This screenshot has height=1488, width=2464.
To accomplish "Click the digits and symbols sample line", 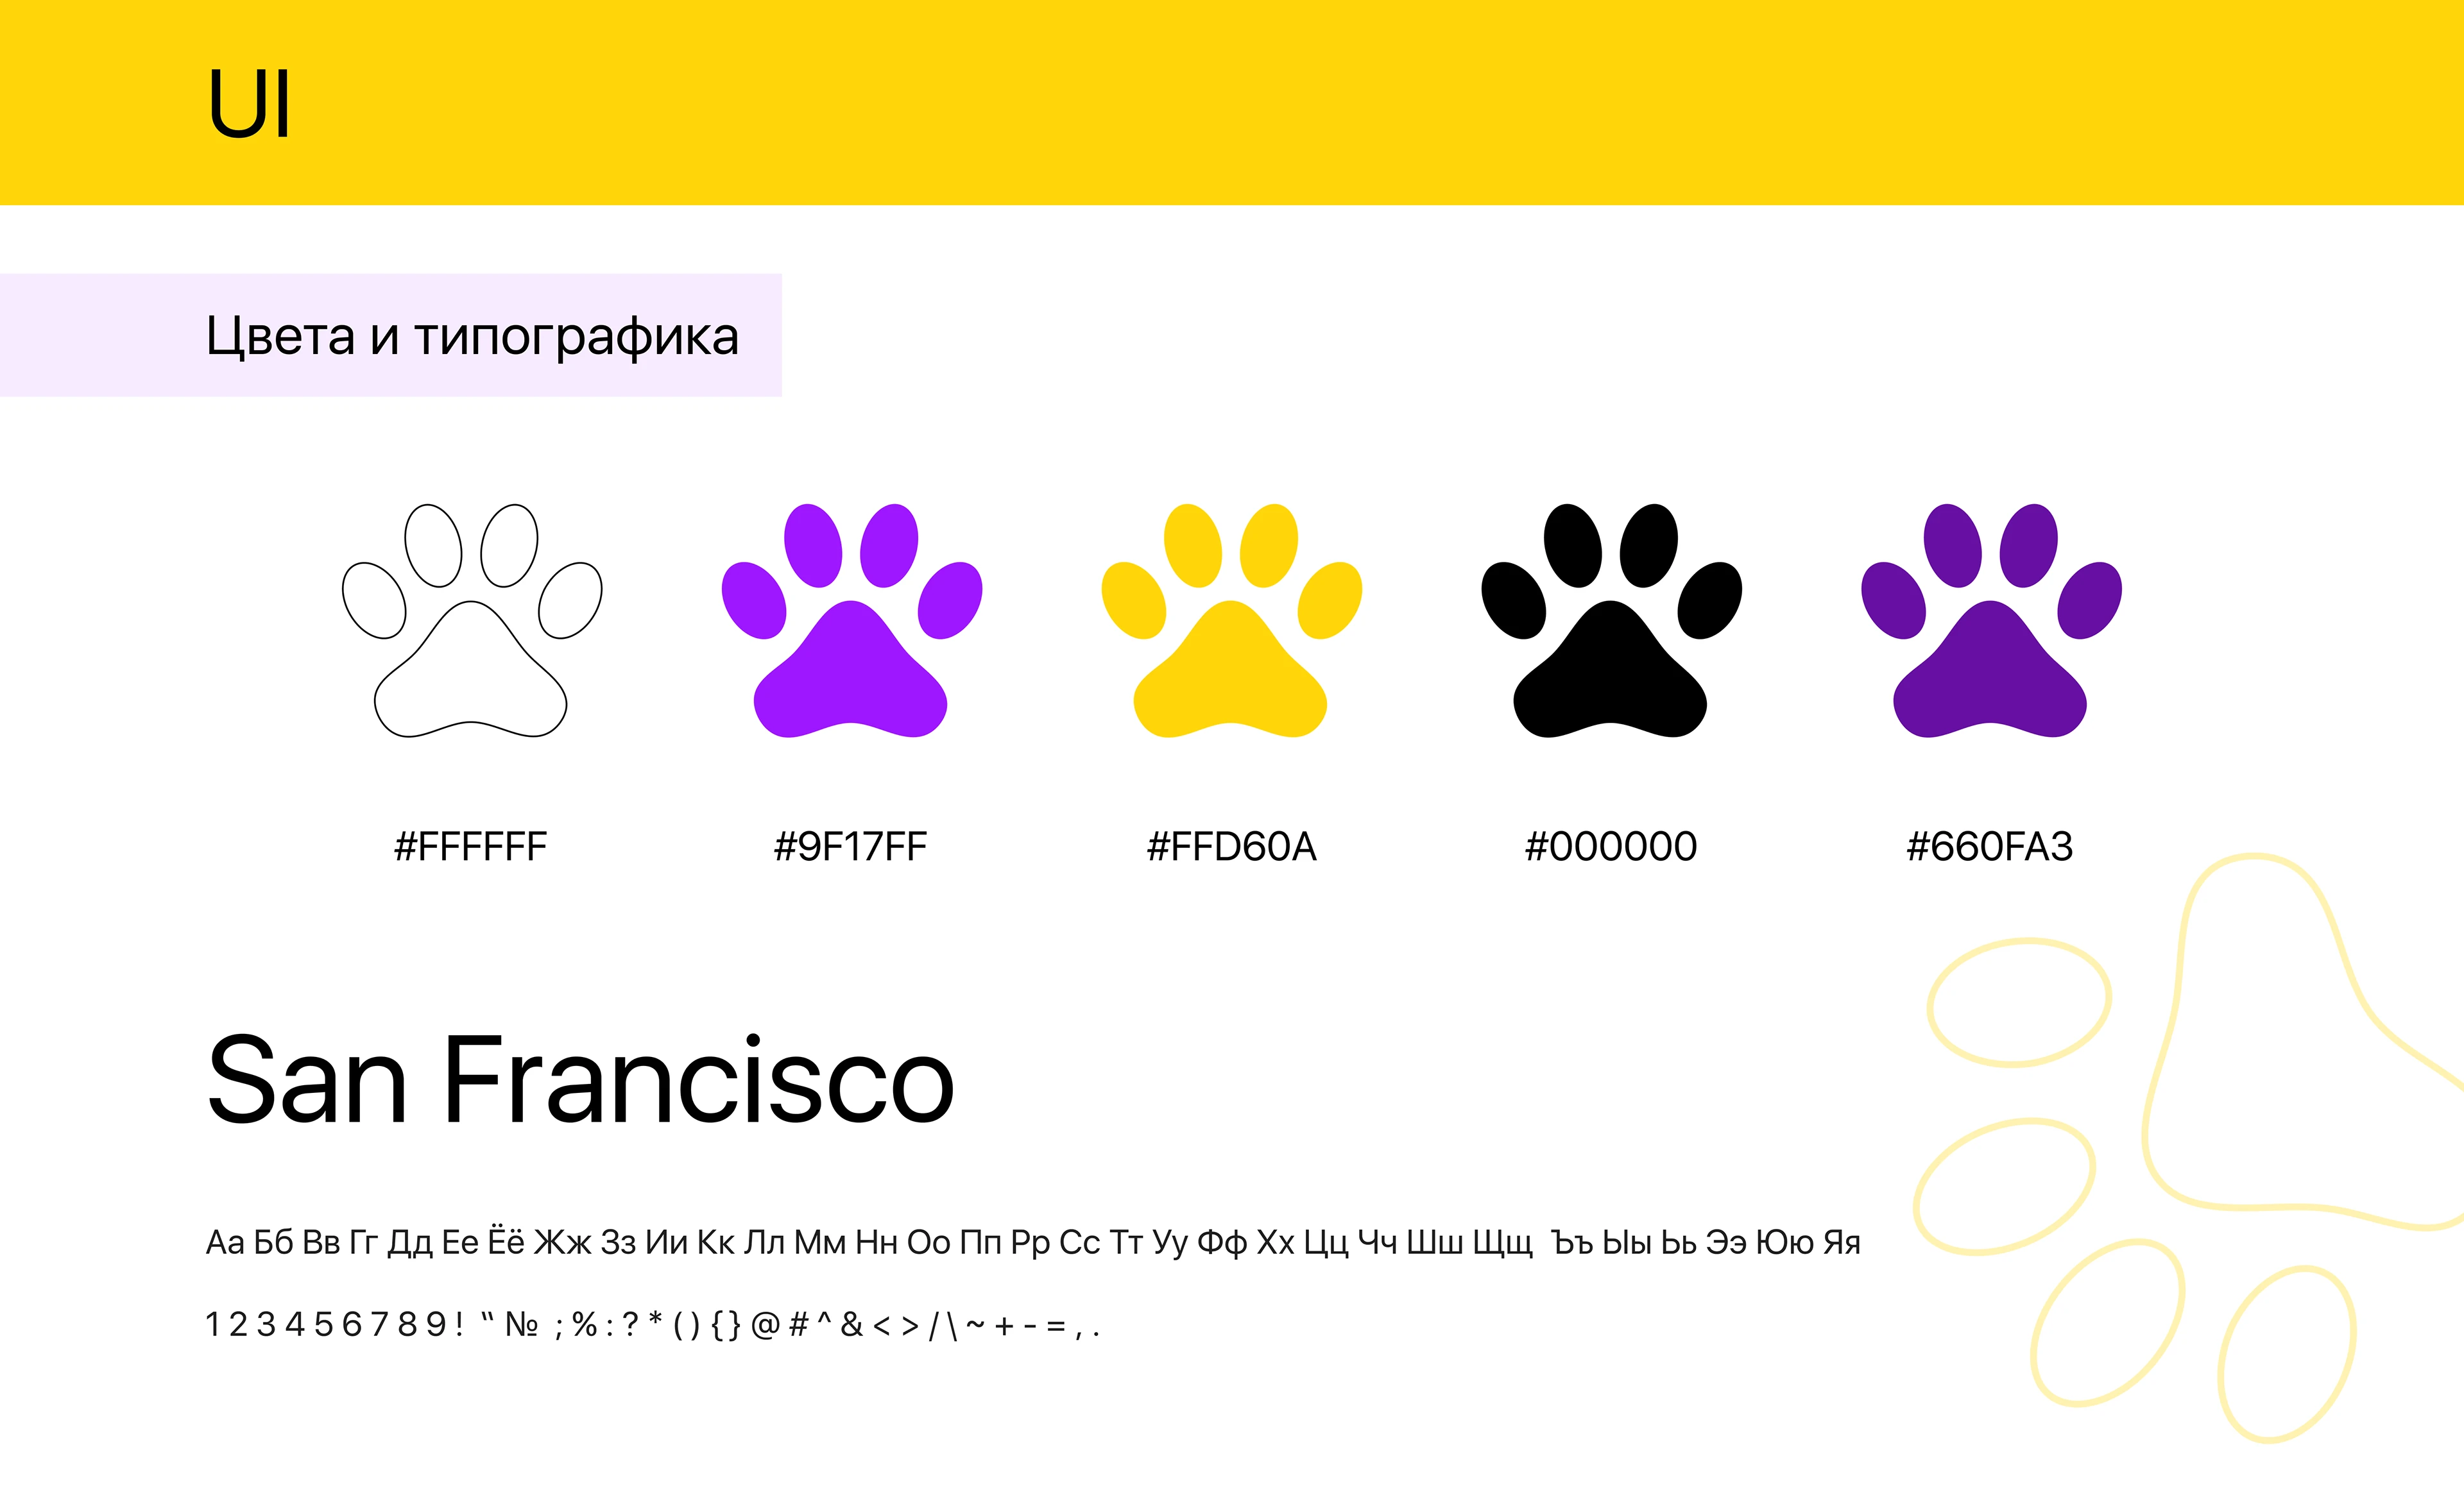I will (652, 1325).
